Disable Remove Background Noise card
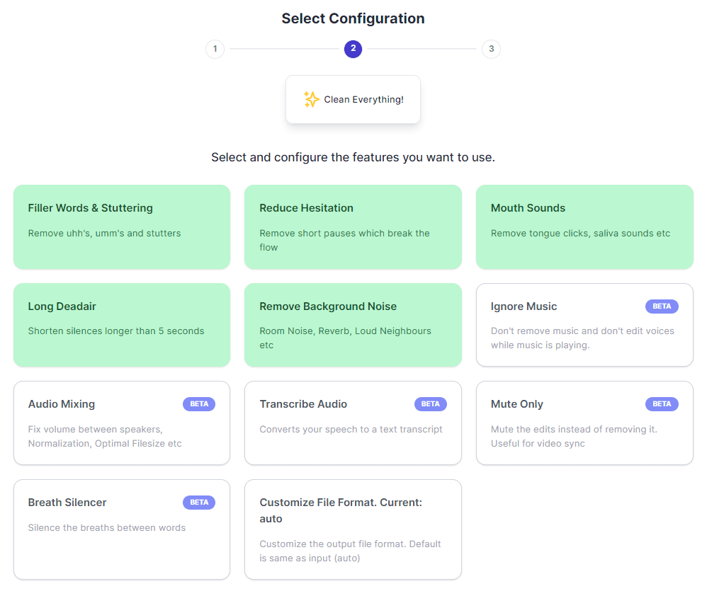 (x=353, y=325)
